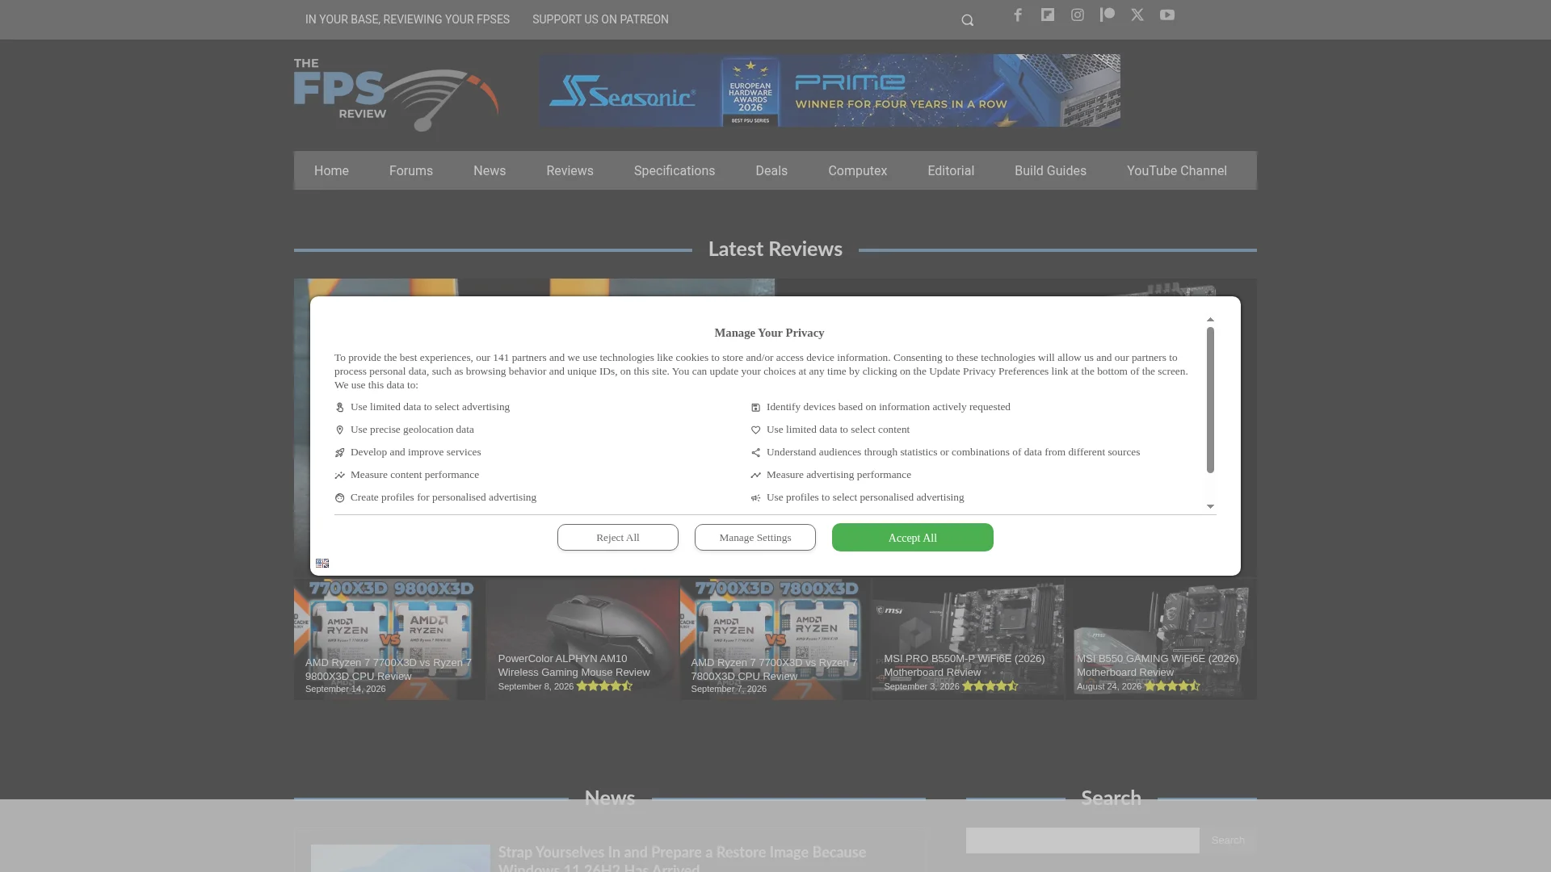Click the September 14, 2026 date text
The image size is (1551, 872).
point(345,689)
